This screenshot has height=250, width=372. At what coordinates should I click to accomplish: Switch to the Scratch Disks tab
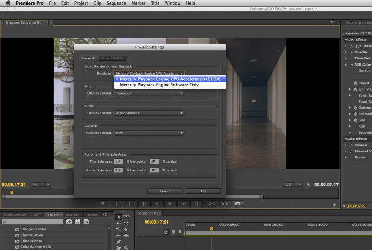point(112,58)
